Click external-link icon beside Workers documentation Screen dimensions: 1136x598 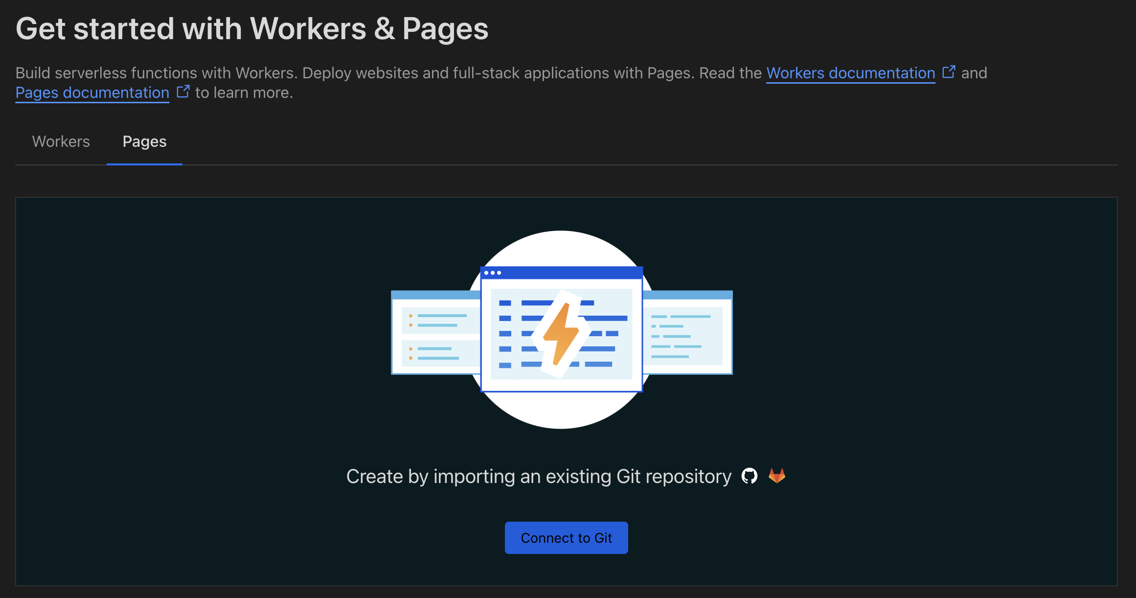click(x=949, y=72)
